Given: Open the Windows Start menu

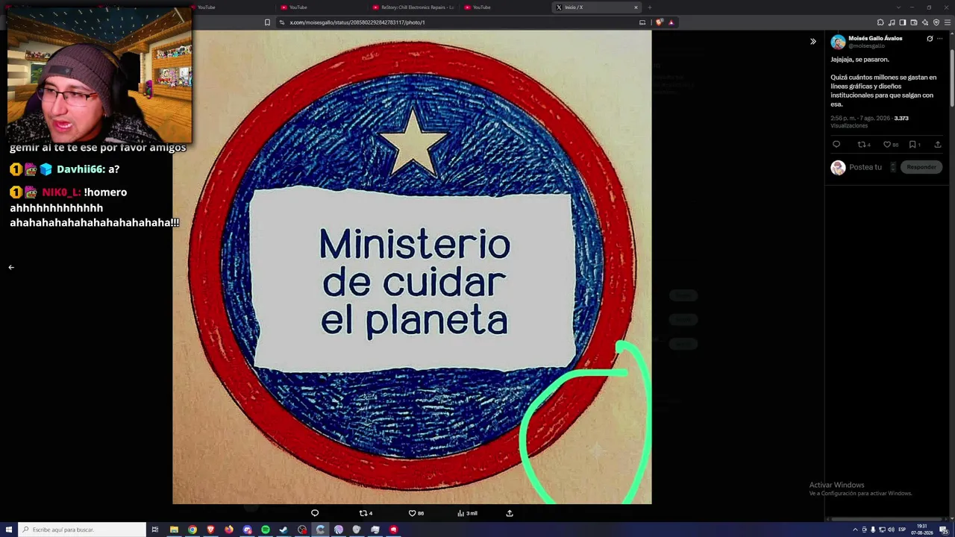Looking at the screenshot, I should tap(9, 530).
